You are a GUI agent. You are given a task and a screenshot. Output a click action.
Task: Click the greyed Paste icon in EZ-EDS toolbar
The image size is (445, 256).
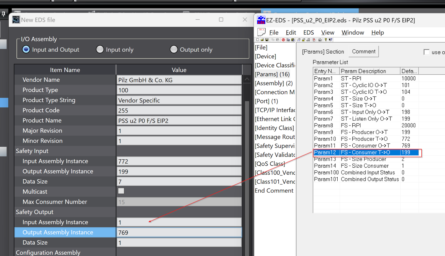[x=278, y=40]
